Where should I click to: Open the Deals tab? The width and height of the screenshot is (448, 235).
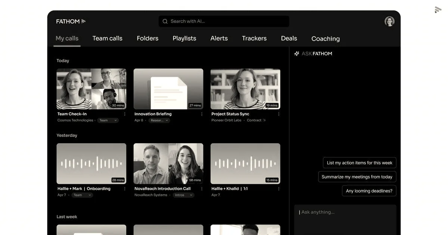(x=289, y=38)
